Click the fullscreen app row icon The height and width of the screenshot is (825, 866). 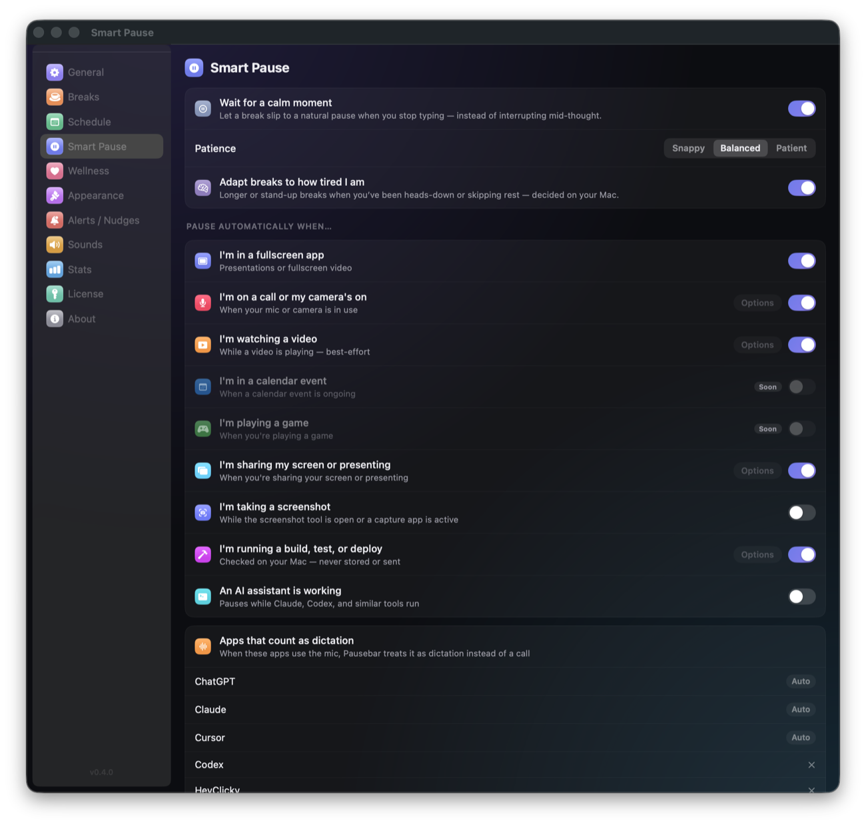(x=203, y=261)
